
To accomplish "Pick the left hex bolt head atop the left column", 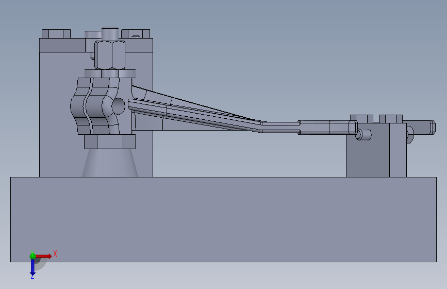I will pyautogui.click(x=56, y=34).
